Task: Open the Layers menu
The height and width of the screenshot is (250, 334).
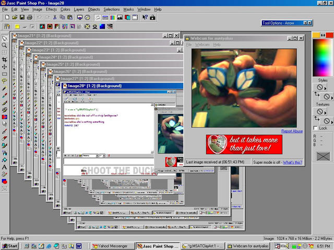Action: pos(79,9)
